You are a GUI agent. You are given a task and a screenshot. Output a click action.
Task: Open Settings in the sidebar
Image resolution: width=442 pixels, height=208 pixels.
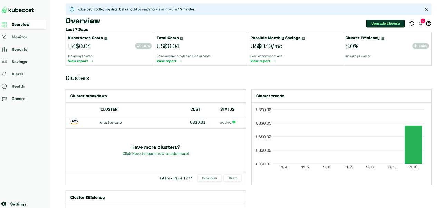pyautogui.click(x=18, y=204)
